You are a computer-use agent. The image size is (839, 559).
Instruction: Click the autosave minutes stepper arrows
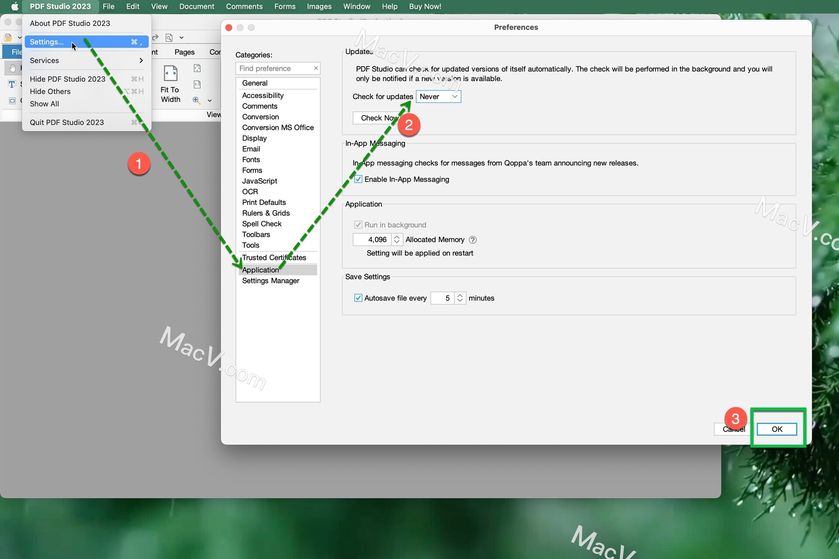[x=460, y=298]
